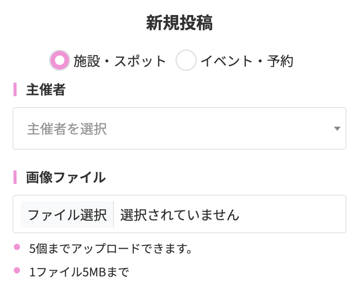Click the filled radio circle icon
Viewport: 359px width, 286px height.
coord(60,61)
